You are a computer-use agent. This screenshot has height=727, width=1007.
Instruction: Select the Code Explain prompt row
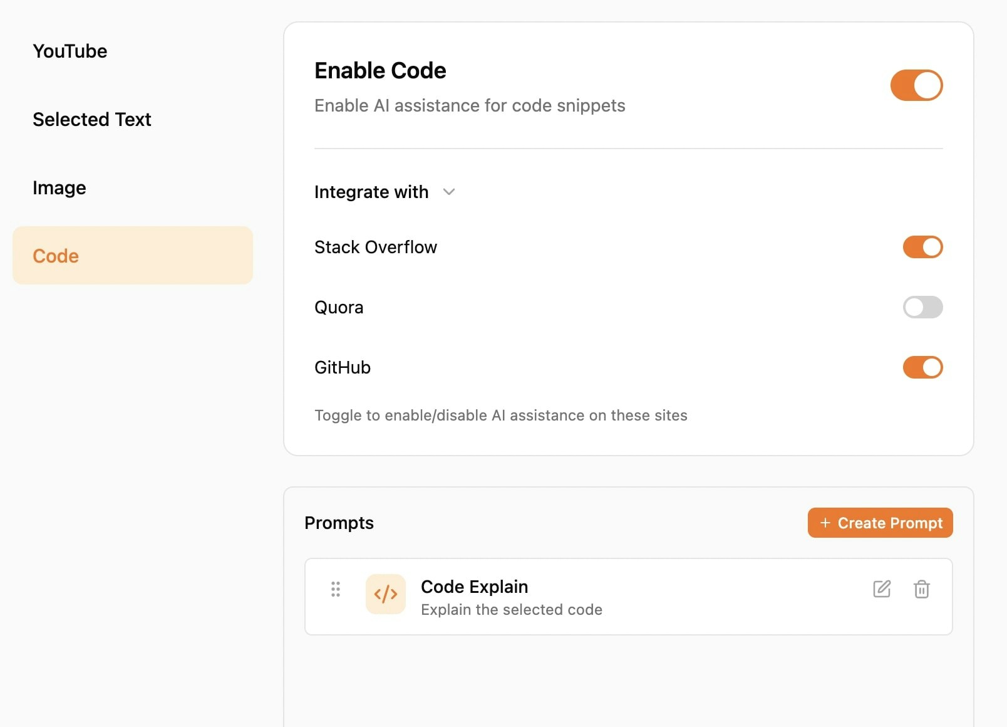[627, 596]
